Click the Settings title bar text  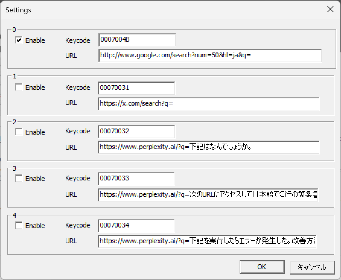coord(18,10)
